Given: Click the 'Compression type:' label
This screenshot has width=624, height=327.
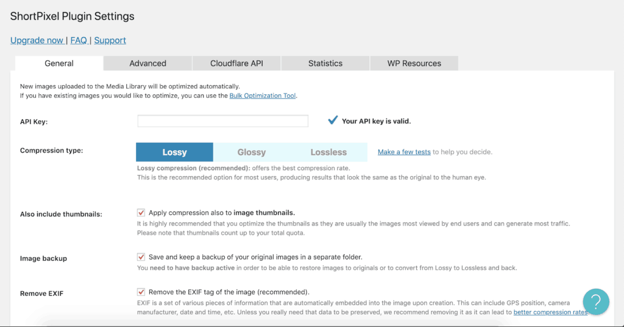Looking at the screenshot, I should [51, 150].
